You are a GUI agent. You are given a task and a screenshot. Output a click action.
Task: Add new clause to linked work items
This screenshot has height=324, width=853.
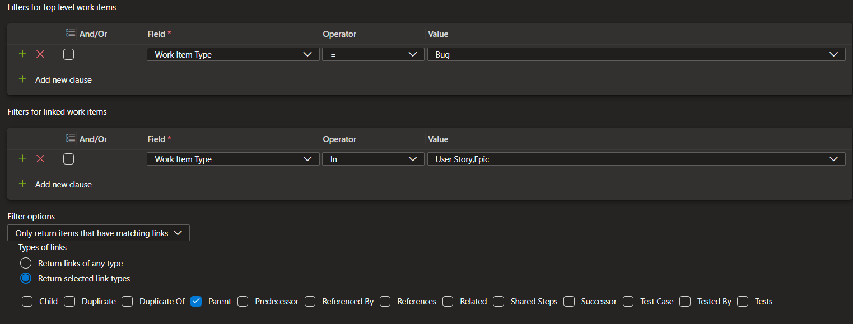click(x=55, y=184)
